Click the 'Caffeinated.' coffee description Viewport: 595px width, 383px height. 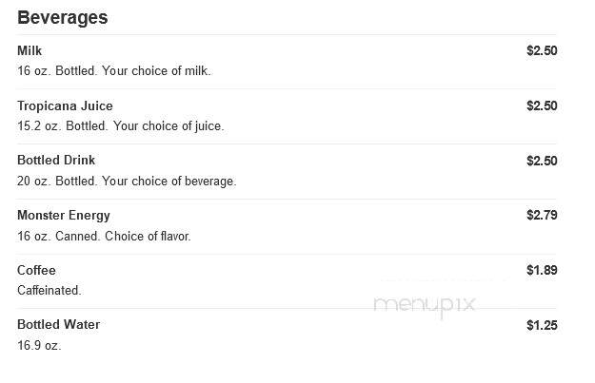tap(50, 291)
